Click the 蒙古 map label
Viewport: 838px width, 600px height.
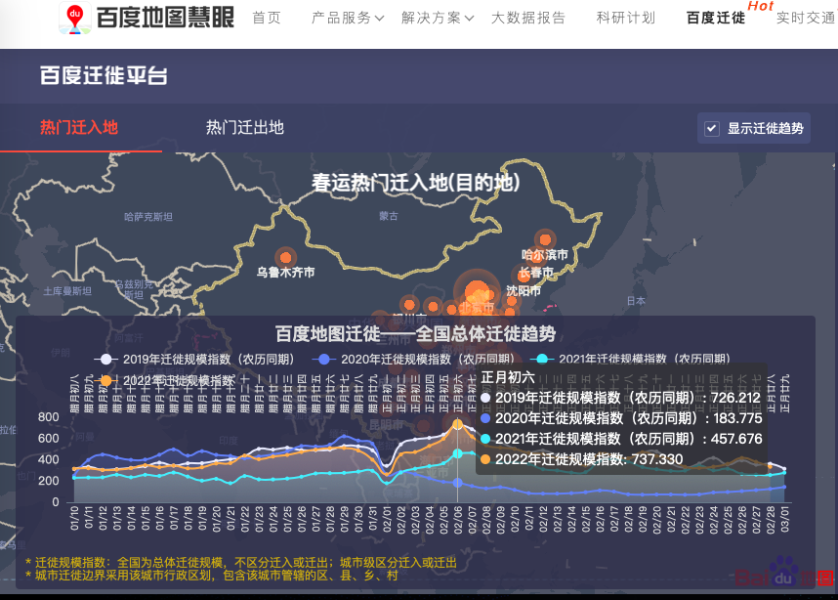pos(389,216)
